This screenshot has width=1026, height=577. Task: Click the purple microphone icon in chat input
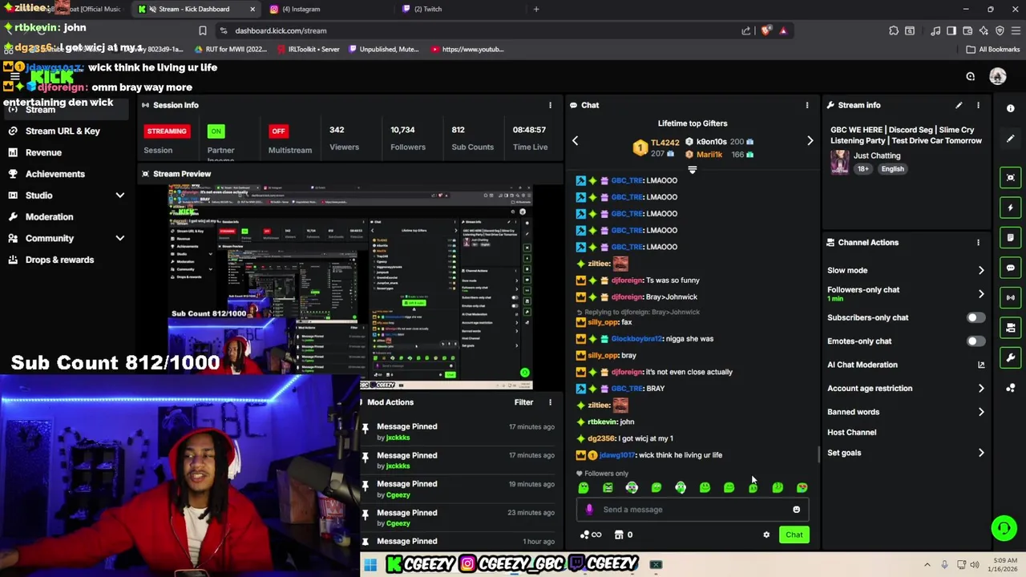[589, 510]
